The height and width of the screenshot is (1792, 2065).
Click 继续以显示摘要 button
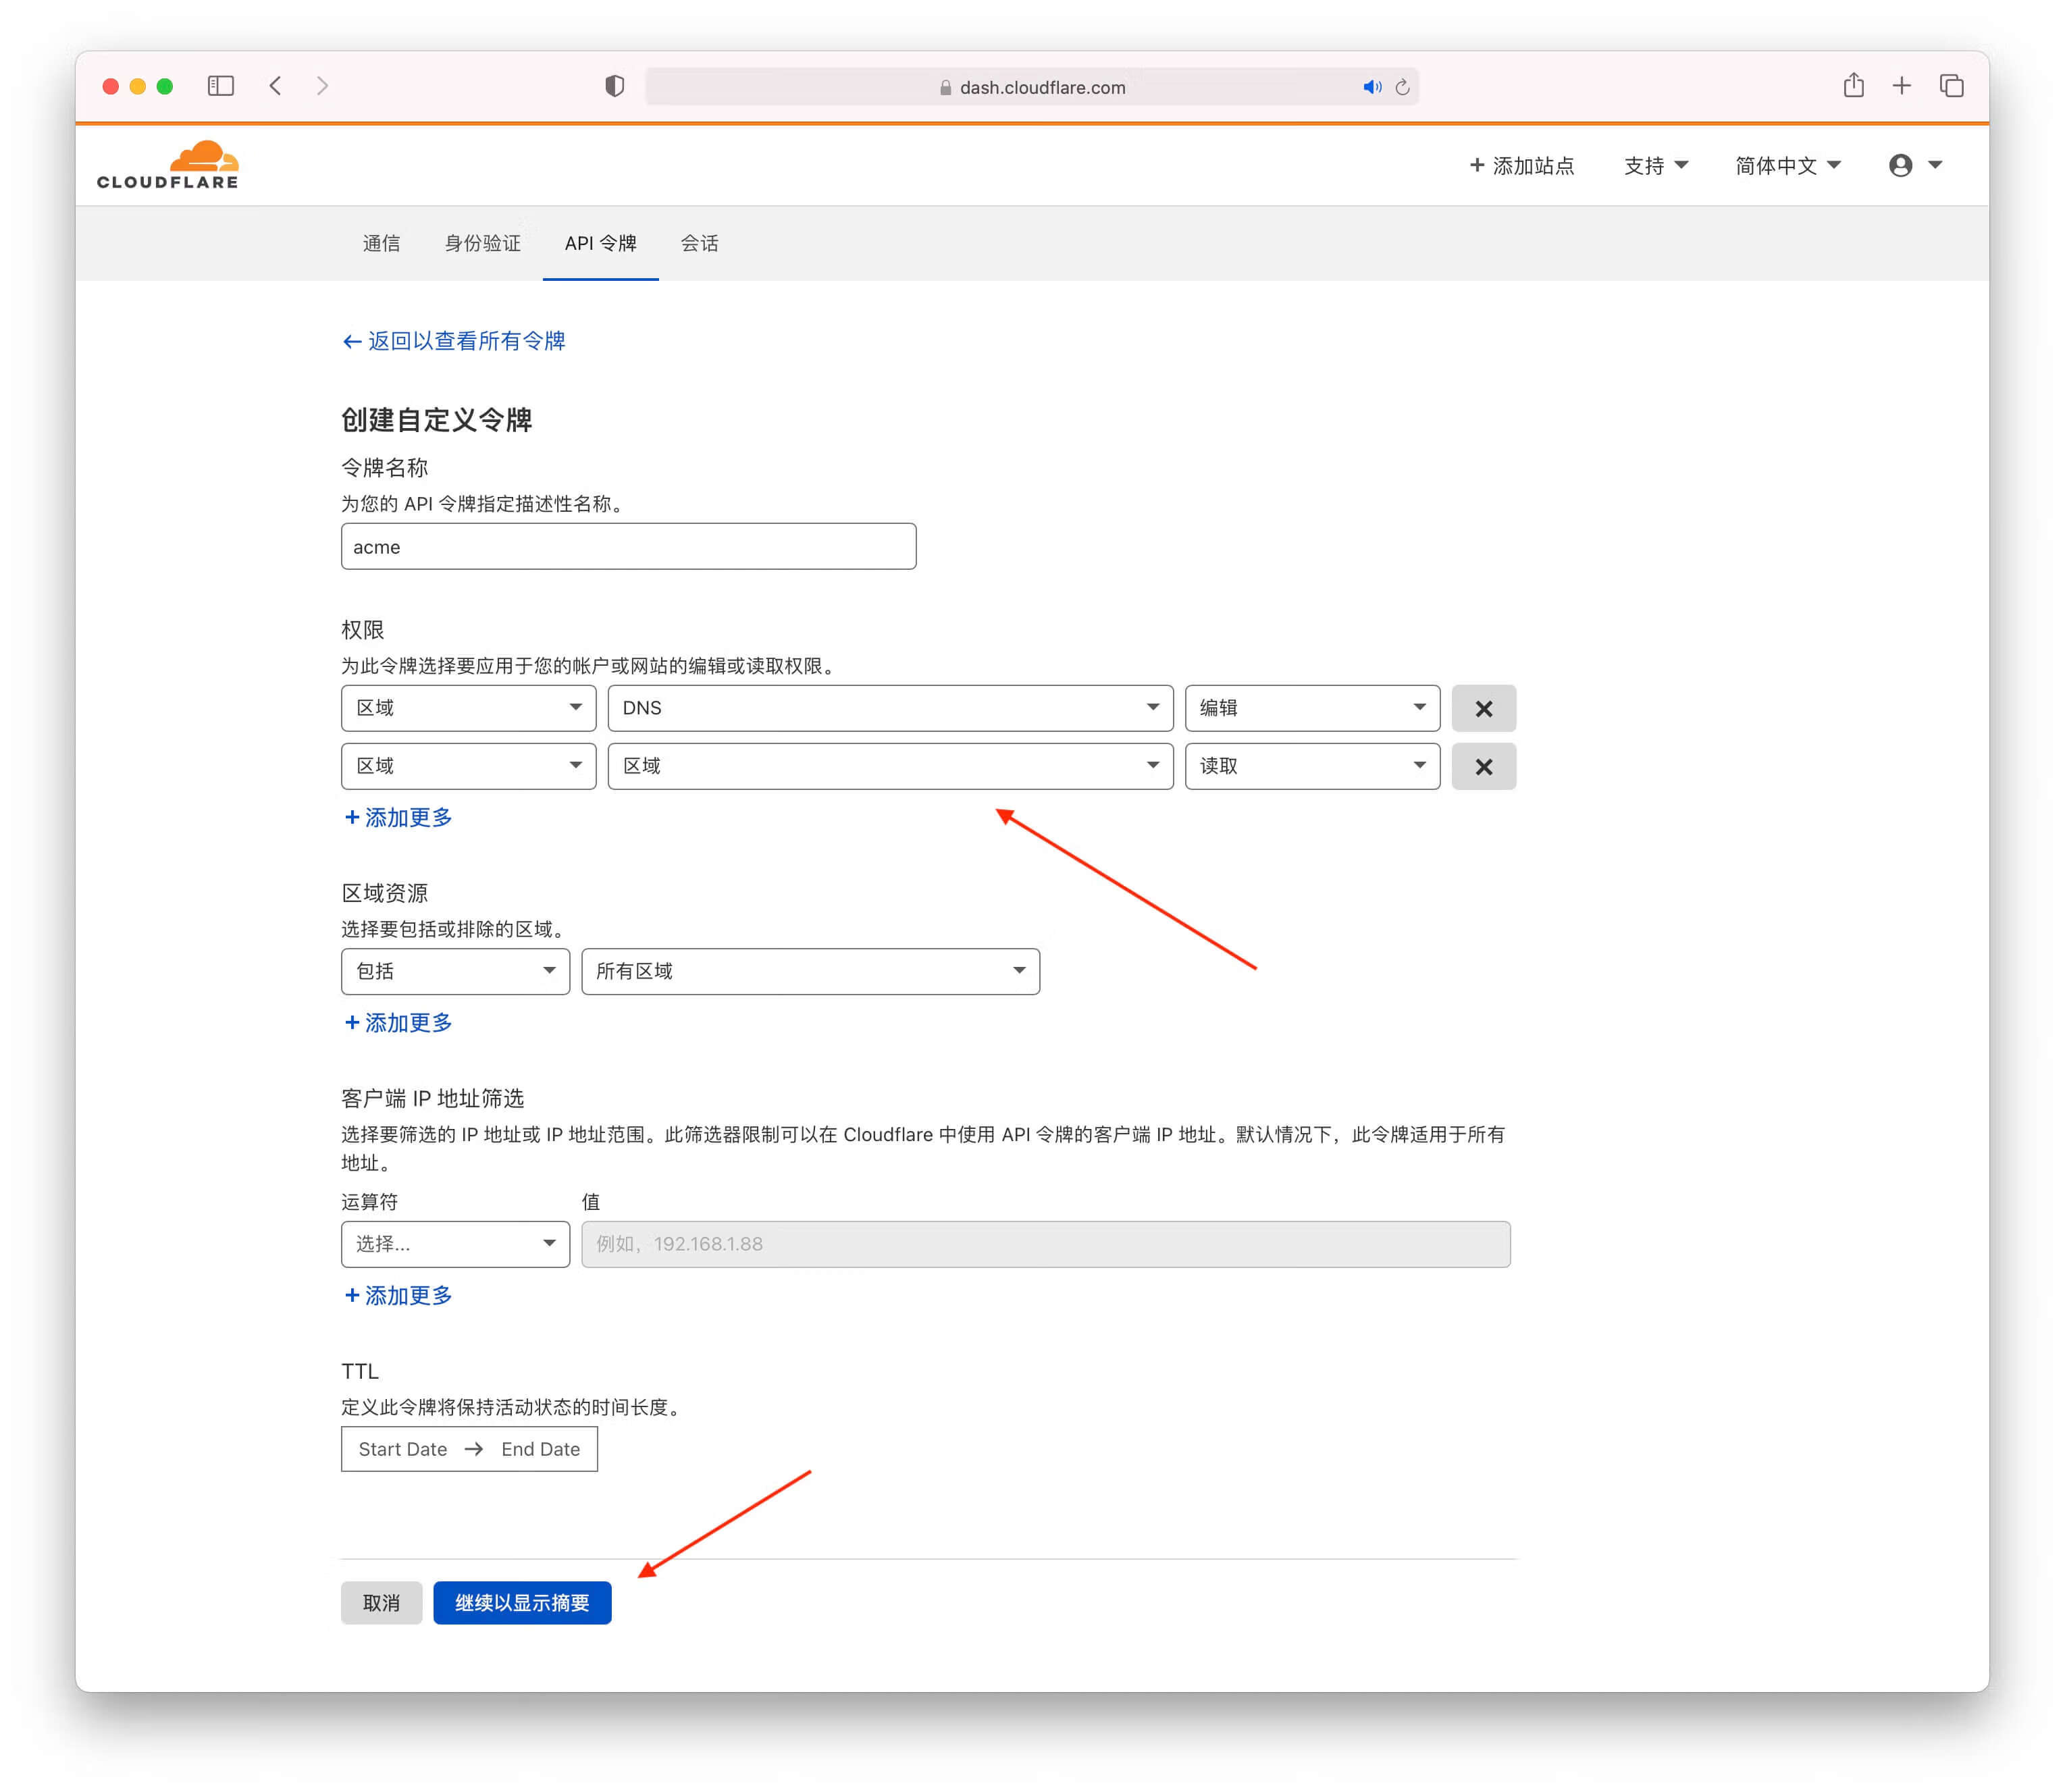point(522,1603)
